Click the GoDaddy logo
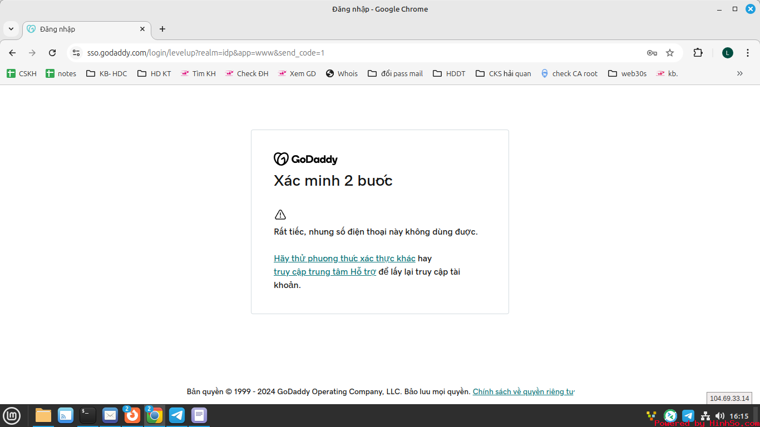The image size is (760, 427). point(305,159)
